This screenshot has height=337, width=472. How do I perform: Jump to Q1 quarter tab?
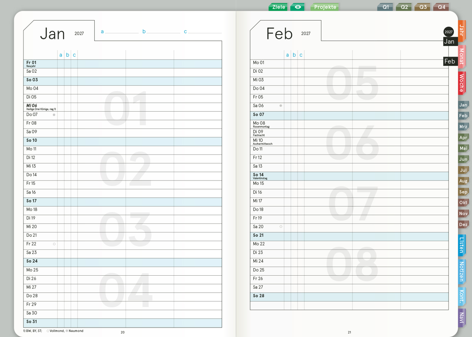pos(385,7)
